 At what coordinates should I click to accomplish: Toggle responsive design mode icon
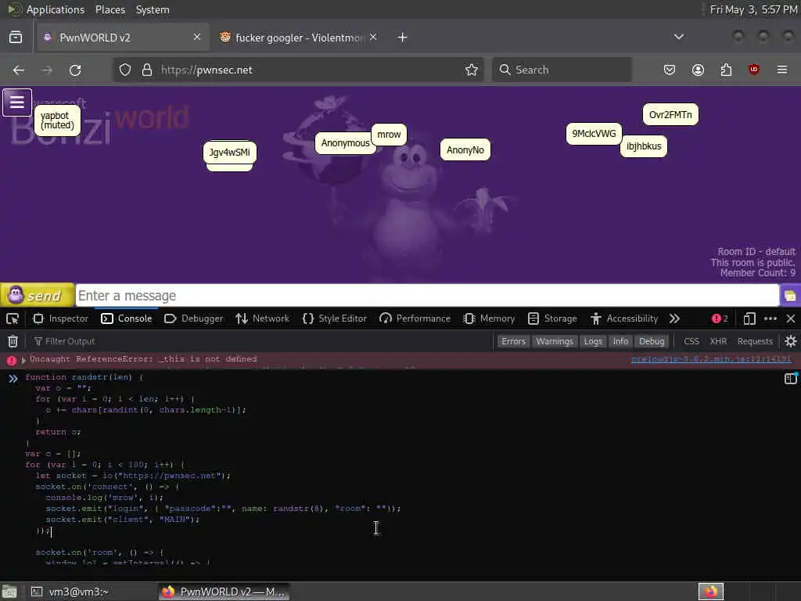pyautogui.click(x=749, y=319)
